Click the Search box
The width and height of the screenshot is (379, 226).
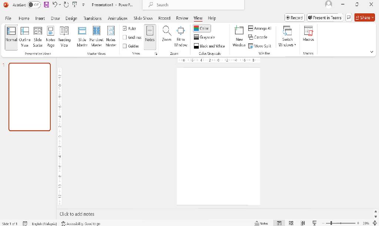[x=193, y=5]
